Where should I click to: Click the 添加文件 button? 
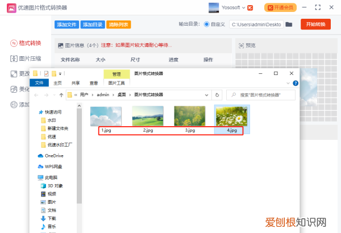tap(66, 24)
